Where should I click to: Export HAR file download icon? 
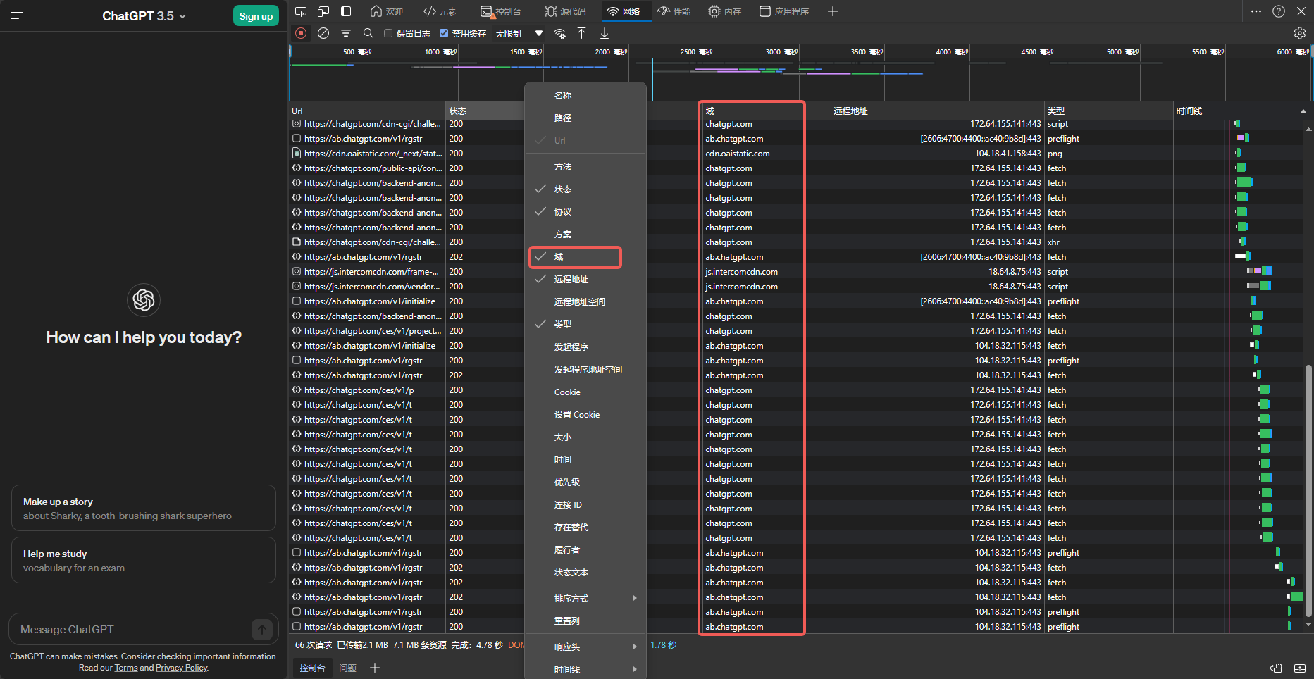click(x=605, y=33)
